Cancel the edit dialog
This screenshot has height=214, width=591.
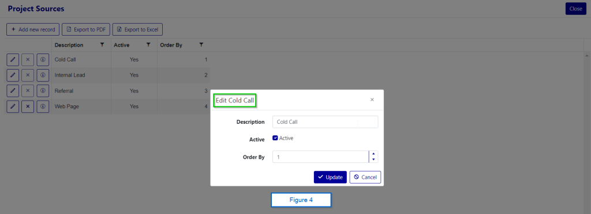pyautogui.click(x=365, y=177)
